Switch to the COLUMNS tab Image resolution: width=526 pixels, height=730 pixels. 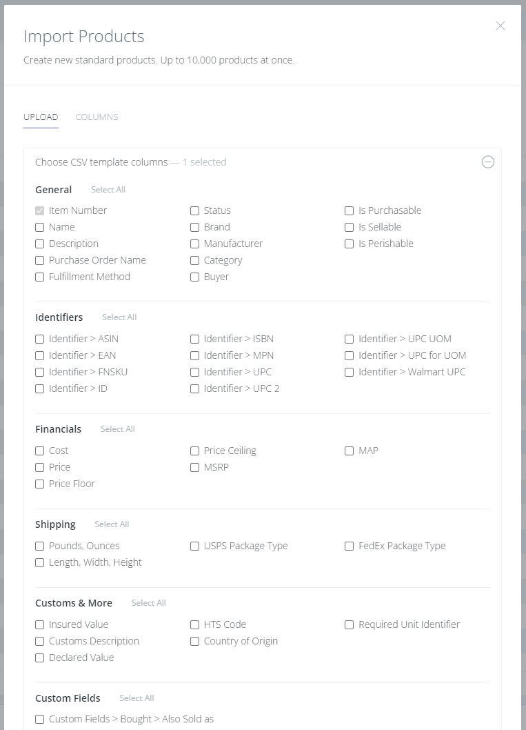[97, 117]
